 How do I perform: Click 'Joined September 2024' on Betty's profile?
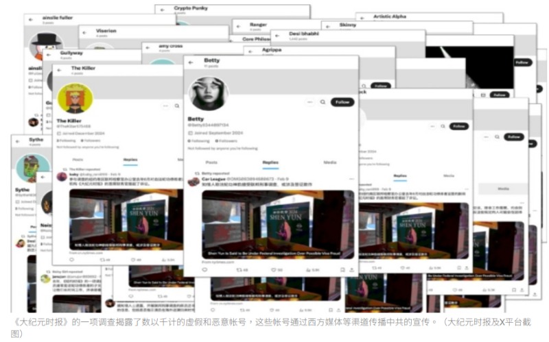pyautogui.click(x=215, y=133)
